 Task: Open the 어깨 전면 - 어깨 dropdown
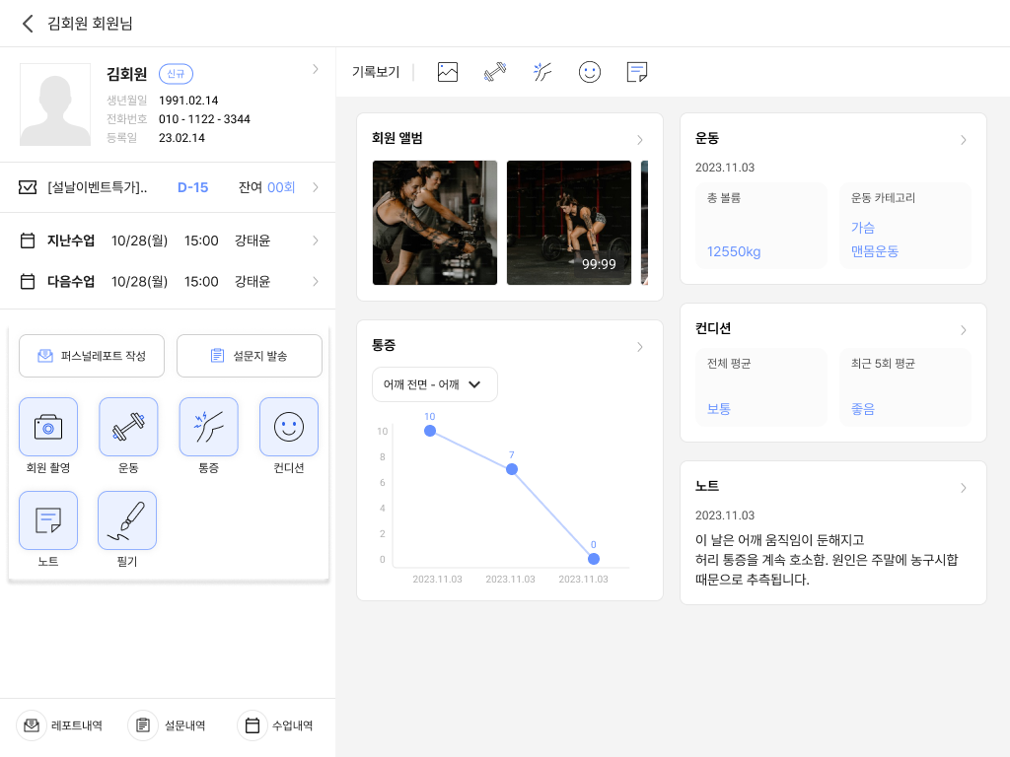pyautogui.click(x=435, y=384)
